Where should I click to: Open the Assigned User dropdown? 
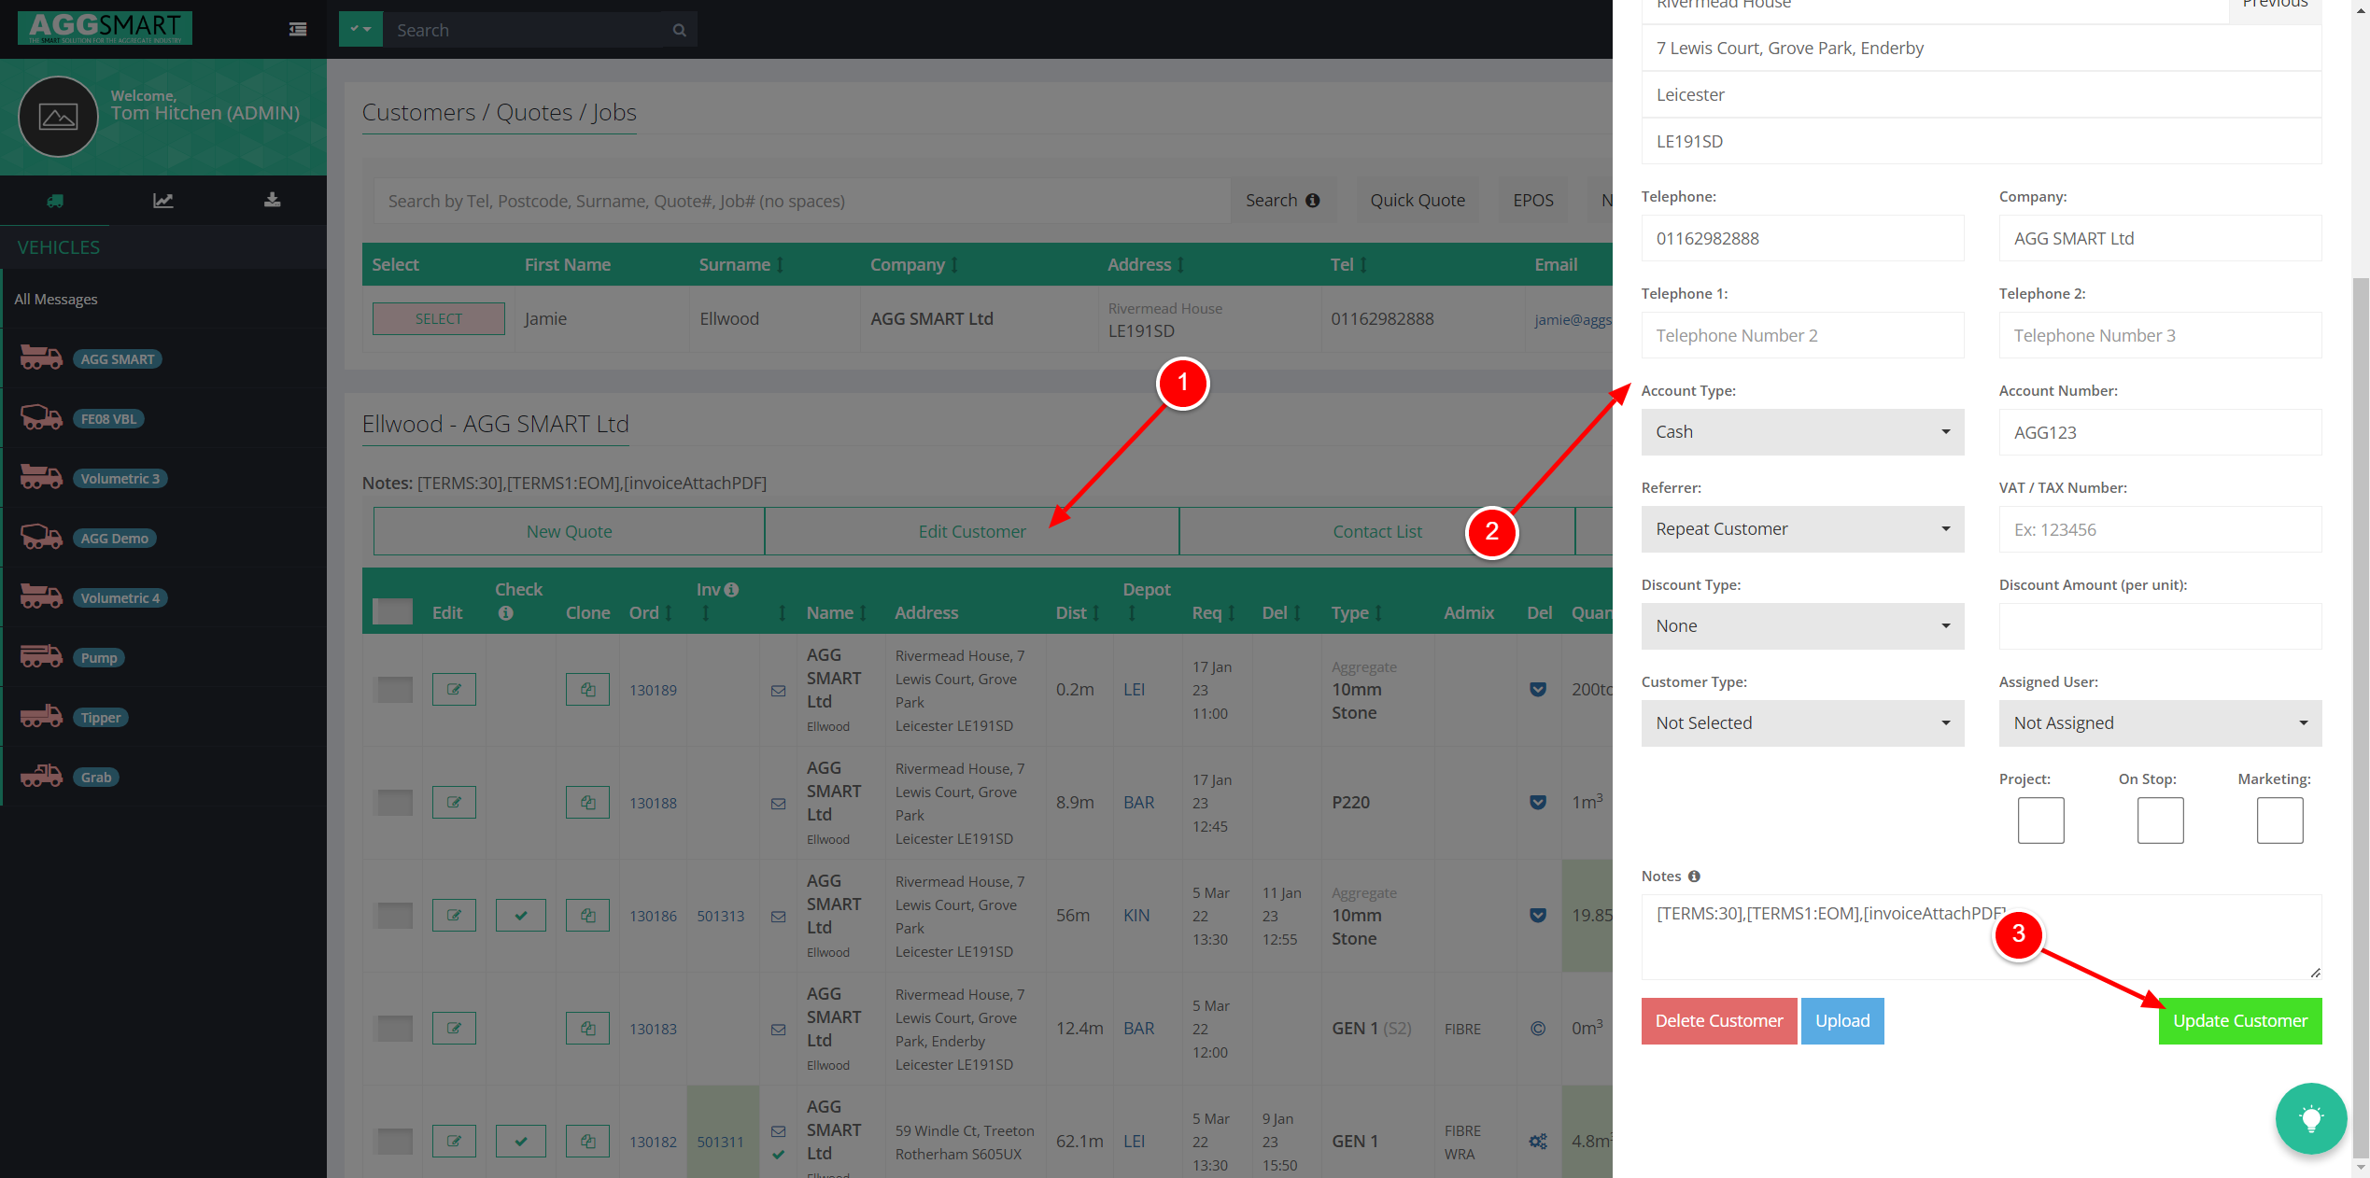click(2160, 723)
